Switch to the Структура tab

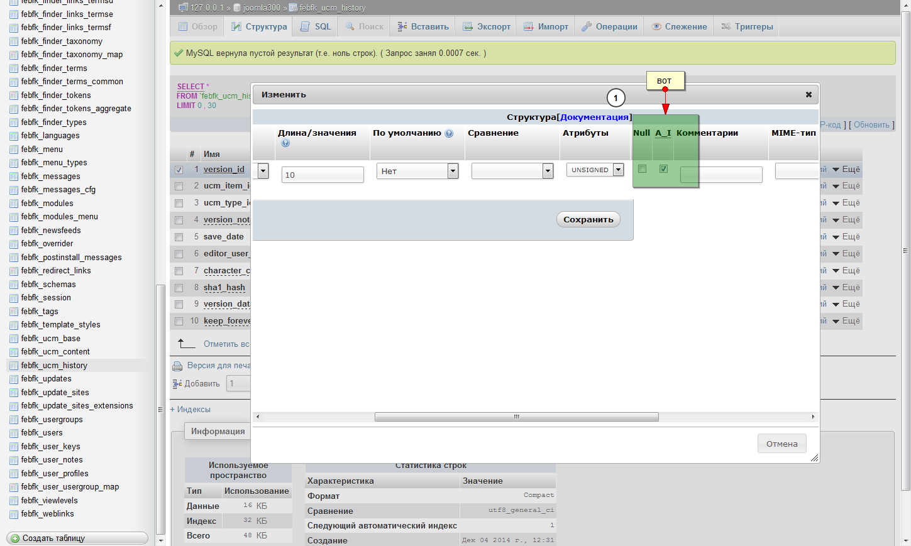point(258,27)
